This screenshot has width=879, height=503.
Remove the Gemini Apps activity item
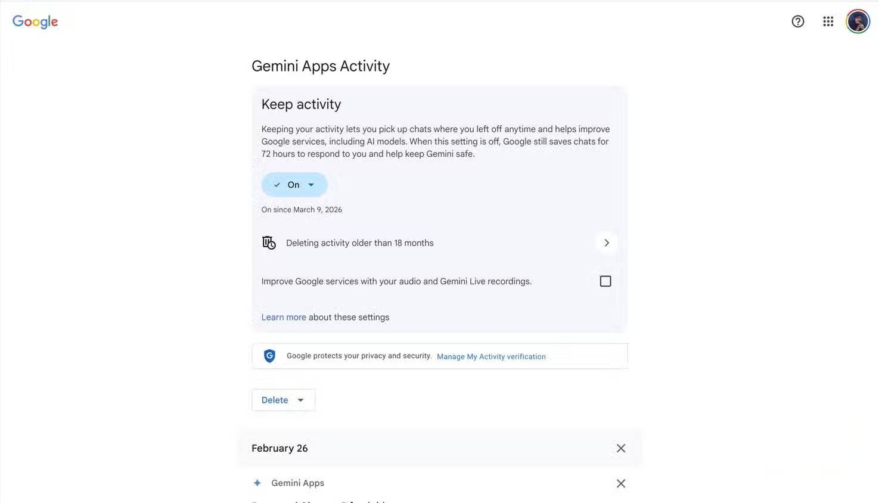point(620,483)
